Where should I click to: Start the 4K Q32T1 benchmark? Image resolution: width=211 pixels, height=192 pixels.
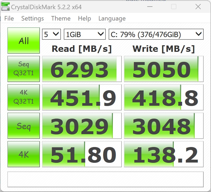(24, 97)
